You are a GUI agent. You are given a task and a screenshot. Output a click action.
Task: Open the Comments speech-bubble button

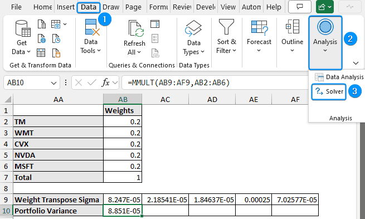point(300,7)
